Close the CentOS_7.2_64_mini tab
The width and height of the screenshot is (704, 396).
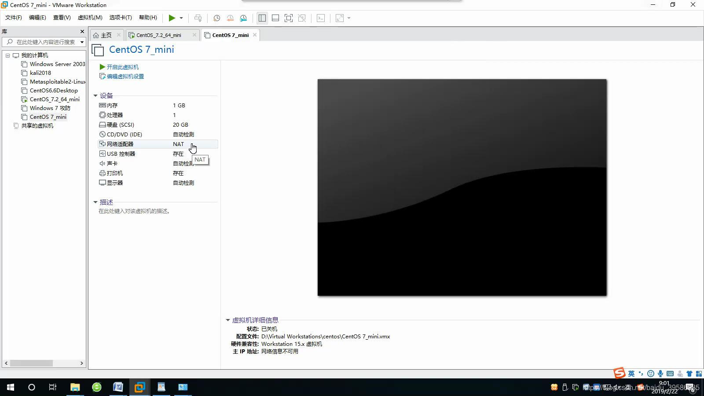pos(194,35)
